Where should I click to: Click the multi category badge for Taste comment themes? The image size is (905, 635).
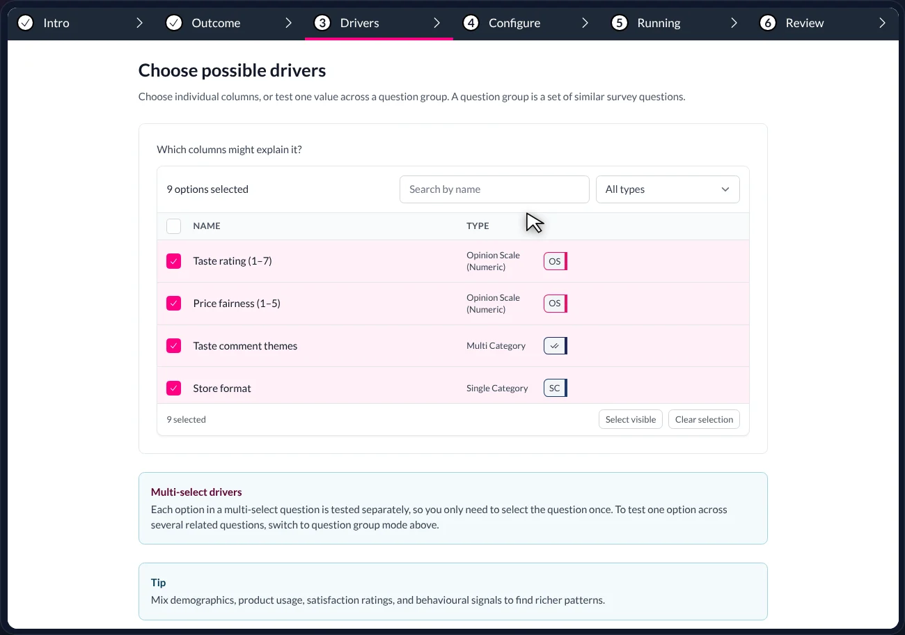tap(556, 346)
